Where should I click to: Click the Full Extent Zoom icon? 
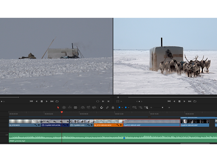(x=134, y=107)
